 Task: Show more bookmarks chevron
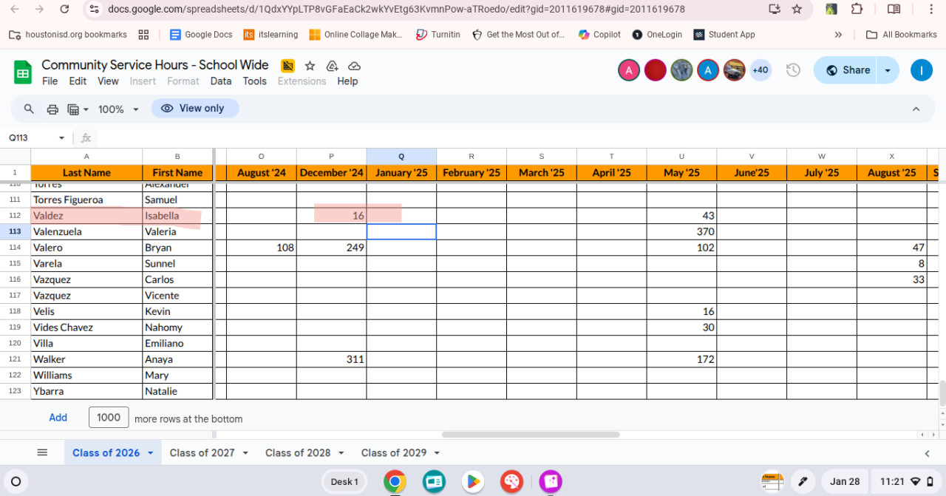tap(838, 35)
